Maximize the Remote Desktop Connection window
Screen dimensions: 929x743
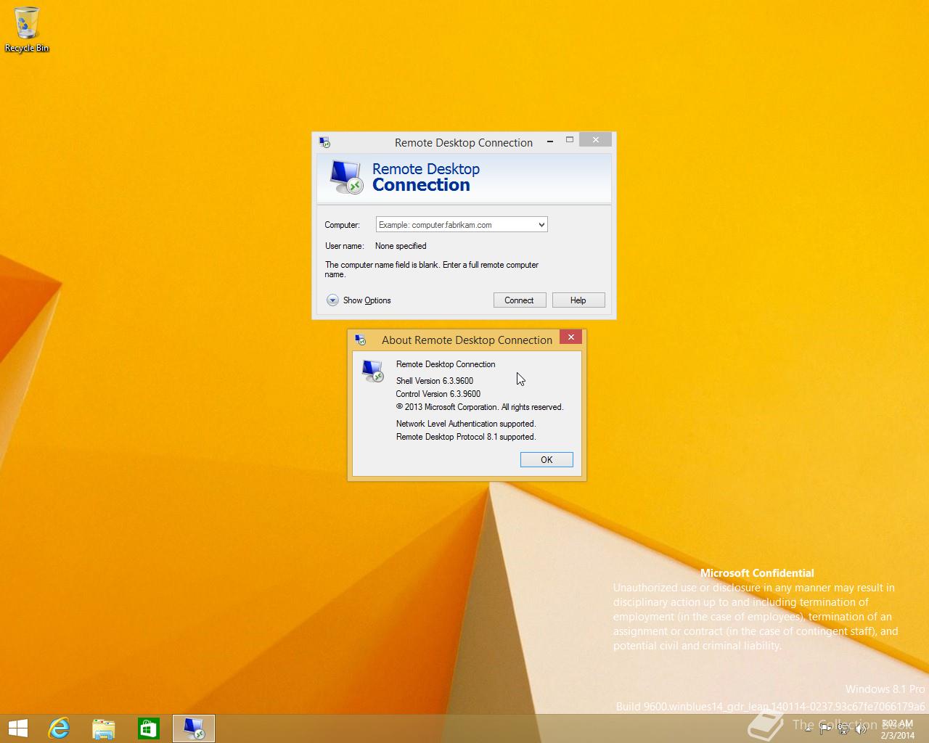[x=570, y=140]
